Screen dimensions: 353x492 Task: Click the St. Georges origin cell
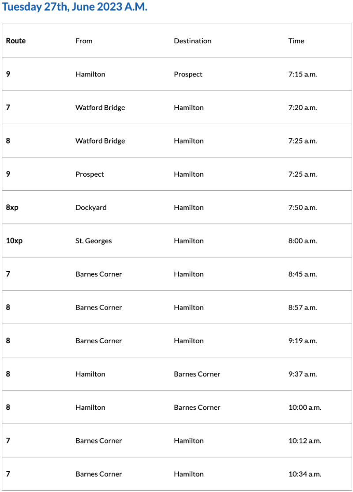[x=94, y=241]
